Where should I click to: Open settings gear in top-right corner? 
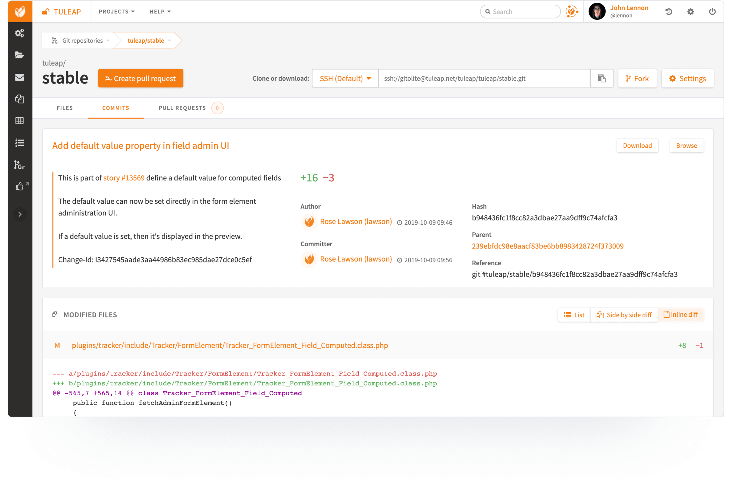tap(690, 12)
